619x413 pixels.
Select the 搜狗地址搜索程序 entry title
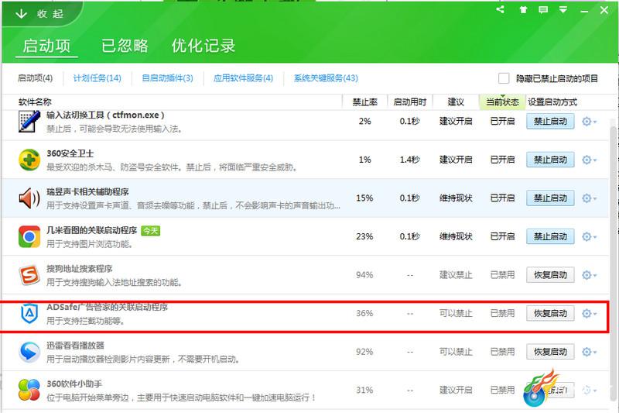pos(80,268)
